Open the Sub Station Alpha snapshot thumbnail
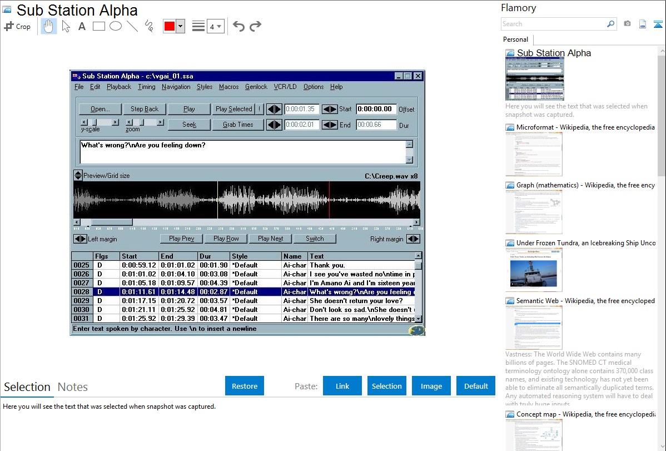The width and height of the screenshot is (666, 451). click(535, 80)
